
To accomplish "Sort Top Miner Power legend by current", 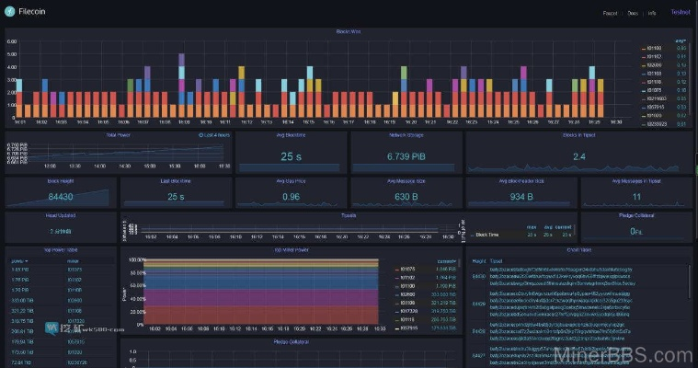I will [444, 260].
